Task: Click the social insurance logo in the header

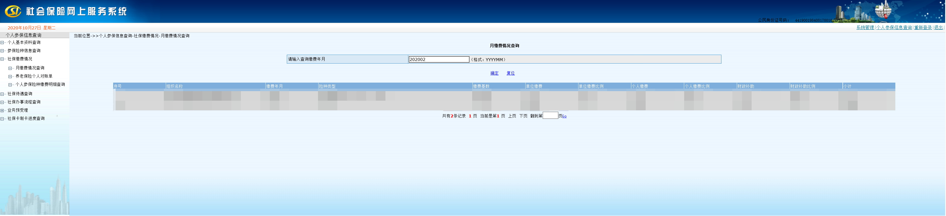Action: [13, 11]
